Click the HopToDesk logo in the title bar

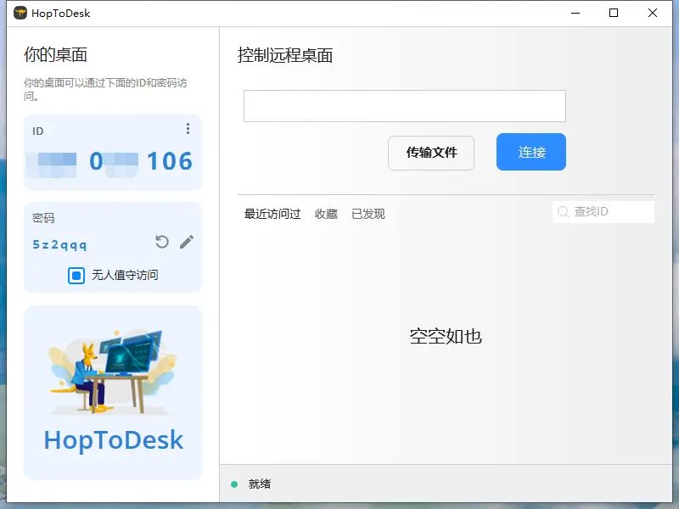19,13
